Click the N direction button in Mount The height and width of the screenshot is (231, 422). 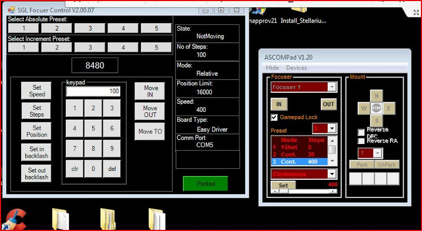(376, 96)
